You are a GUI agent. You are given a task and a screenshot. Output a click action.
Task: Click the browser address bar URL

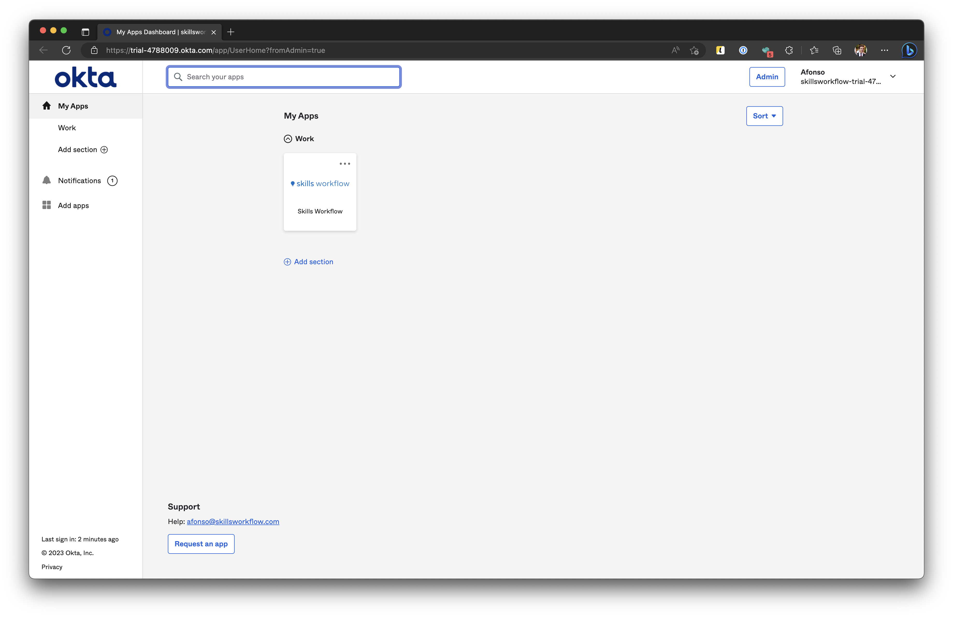[215, 50]
